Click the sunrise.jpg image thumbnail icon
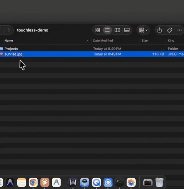 coord(2,54)
